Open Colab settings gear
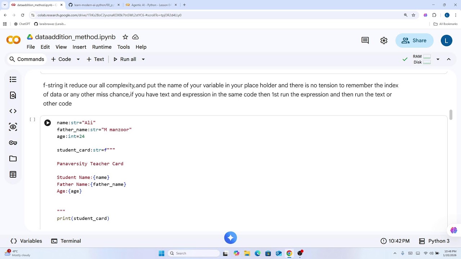461x259 pixels. pyautogui.click(x=384, y=40)
